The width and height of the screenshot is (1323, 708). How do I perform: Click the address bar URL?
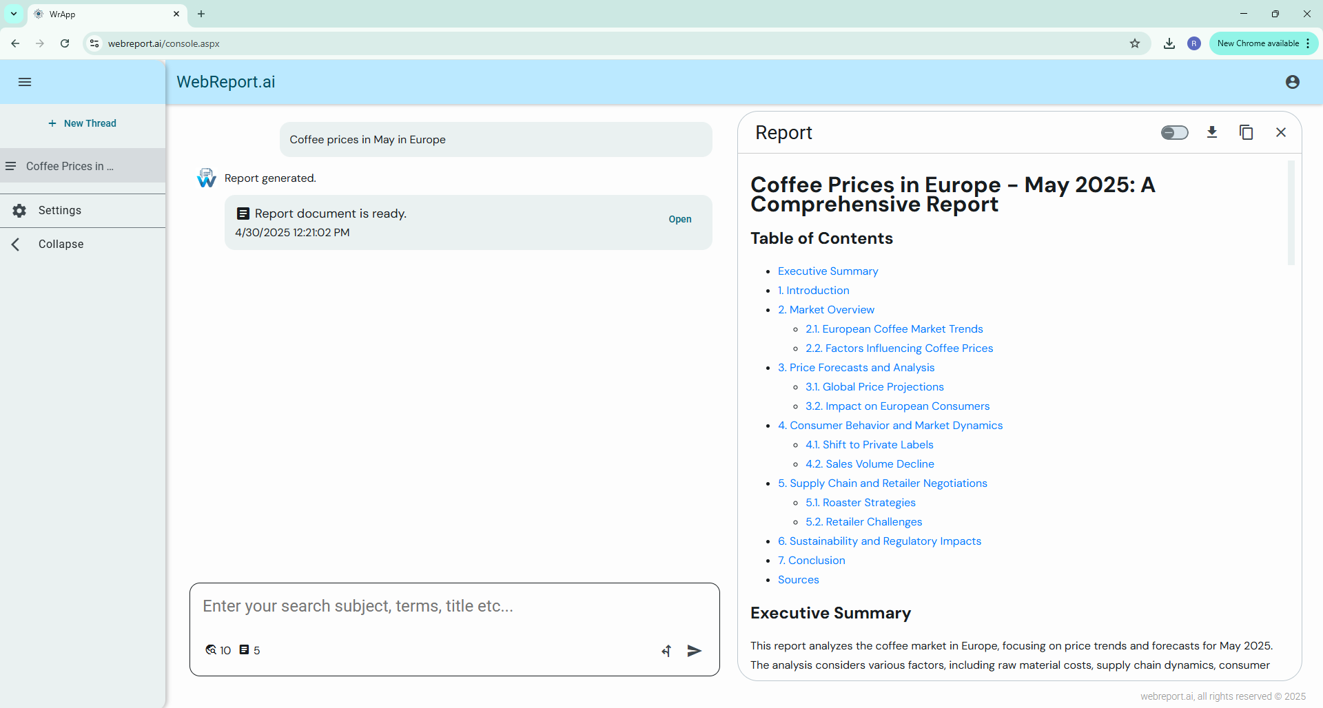[x=164, y=43]
